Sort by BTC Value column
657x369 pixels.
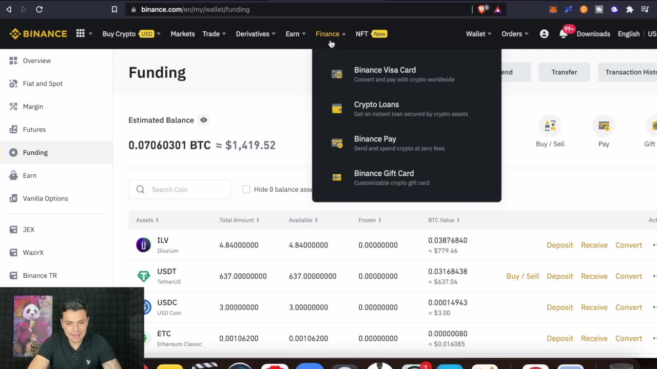coord(444,220)
